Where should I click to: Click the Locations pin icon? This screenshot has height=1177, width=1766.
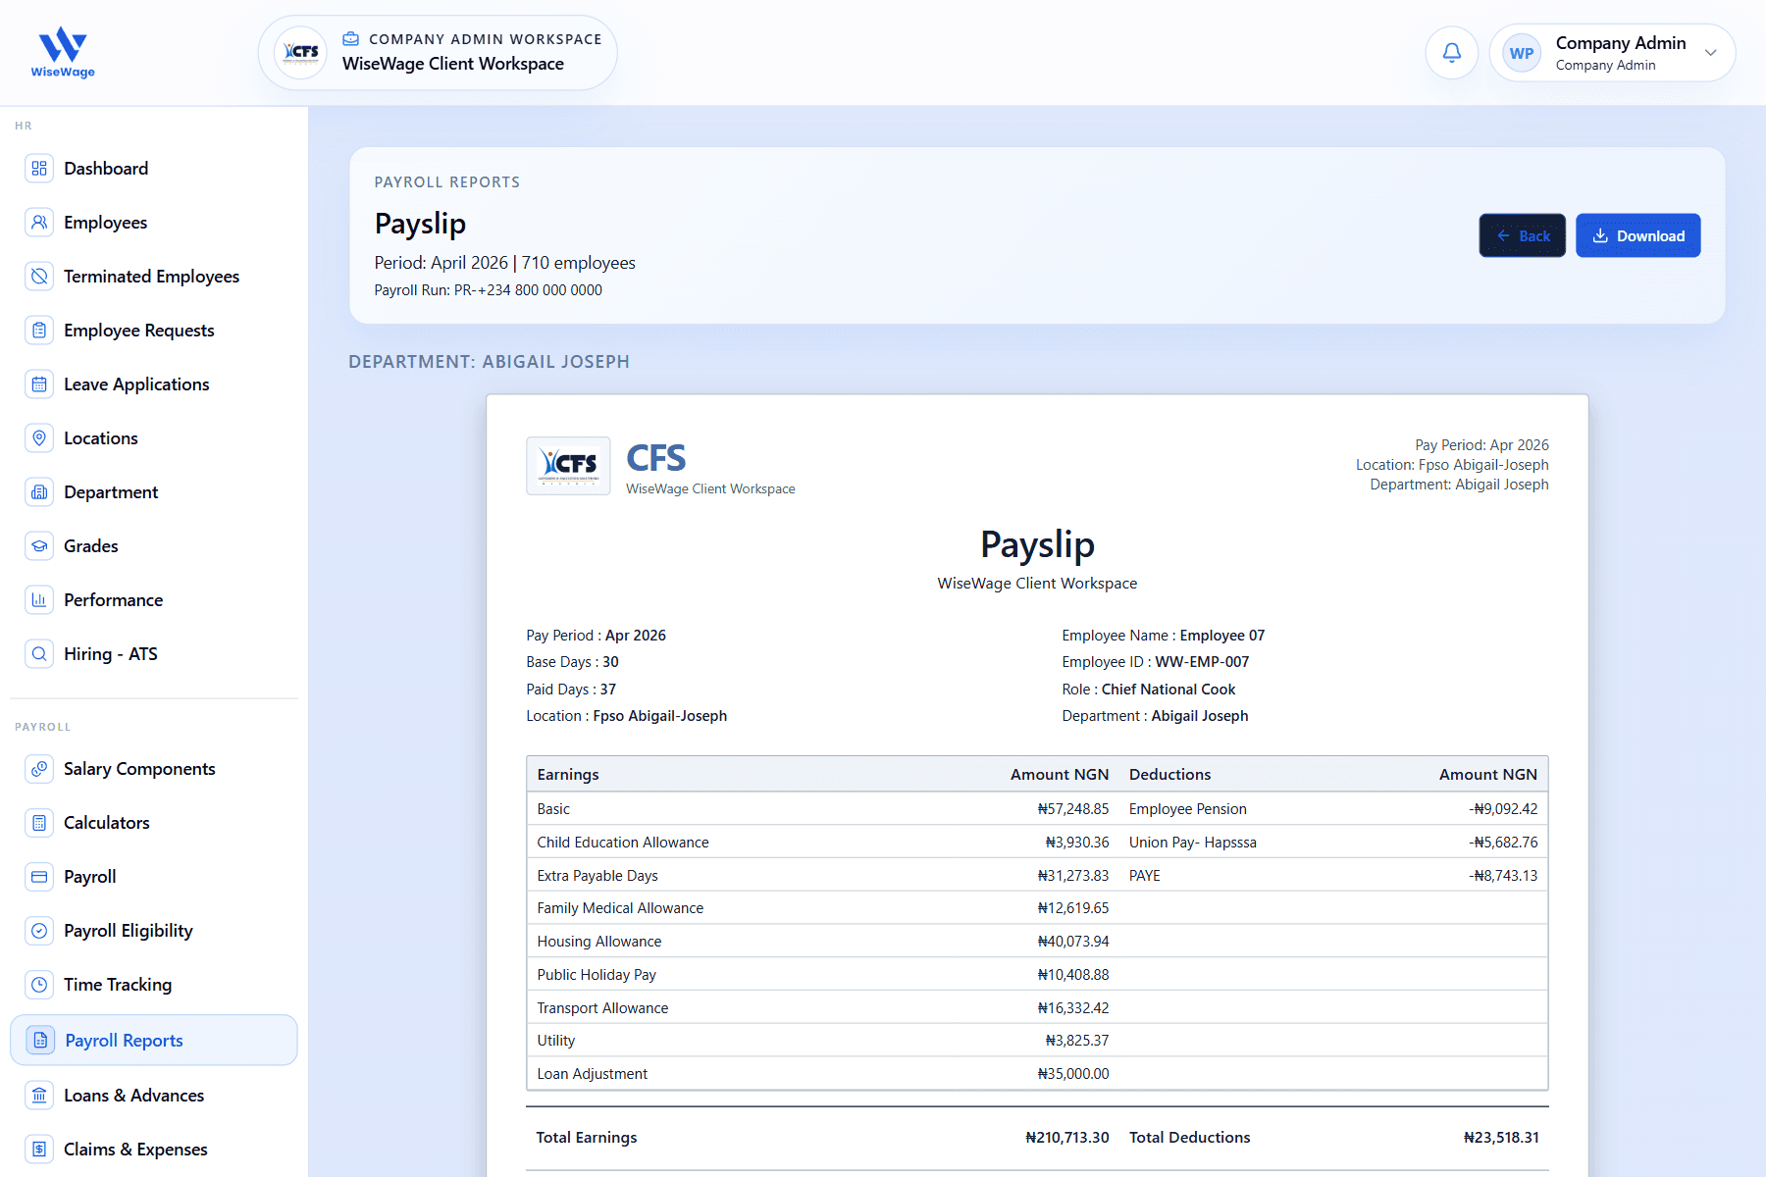click(x=39, y=438)
